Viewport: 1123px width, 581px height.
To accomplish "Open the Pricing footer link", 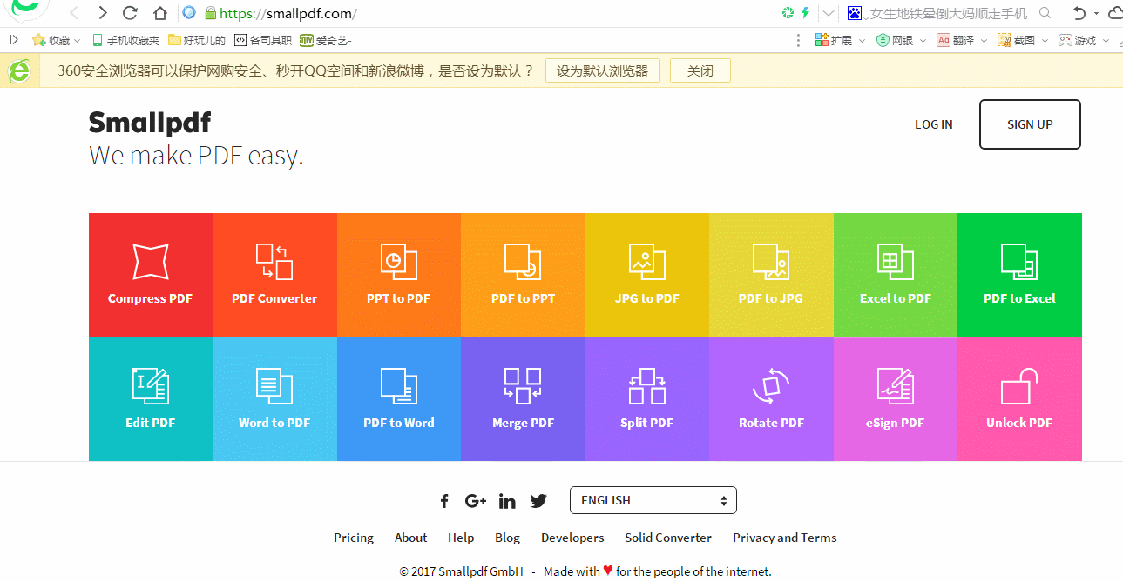I will point(354,538).
